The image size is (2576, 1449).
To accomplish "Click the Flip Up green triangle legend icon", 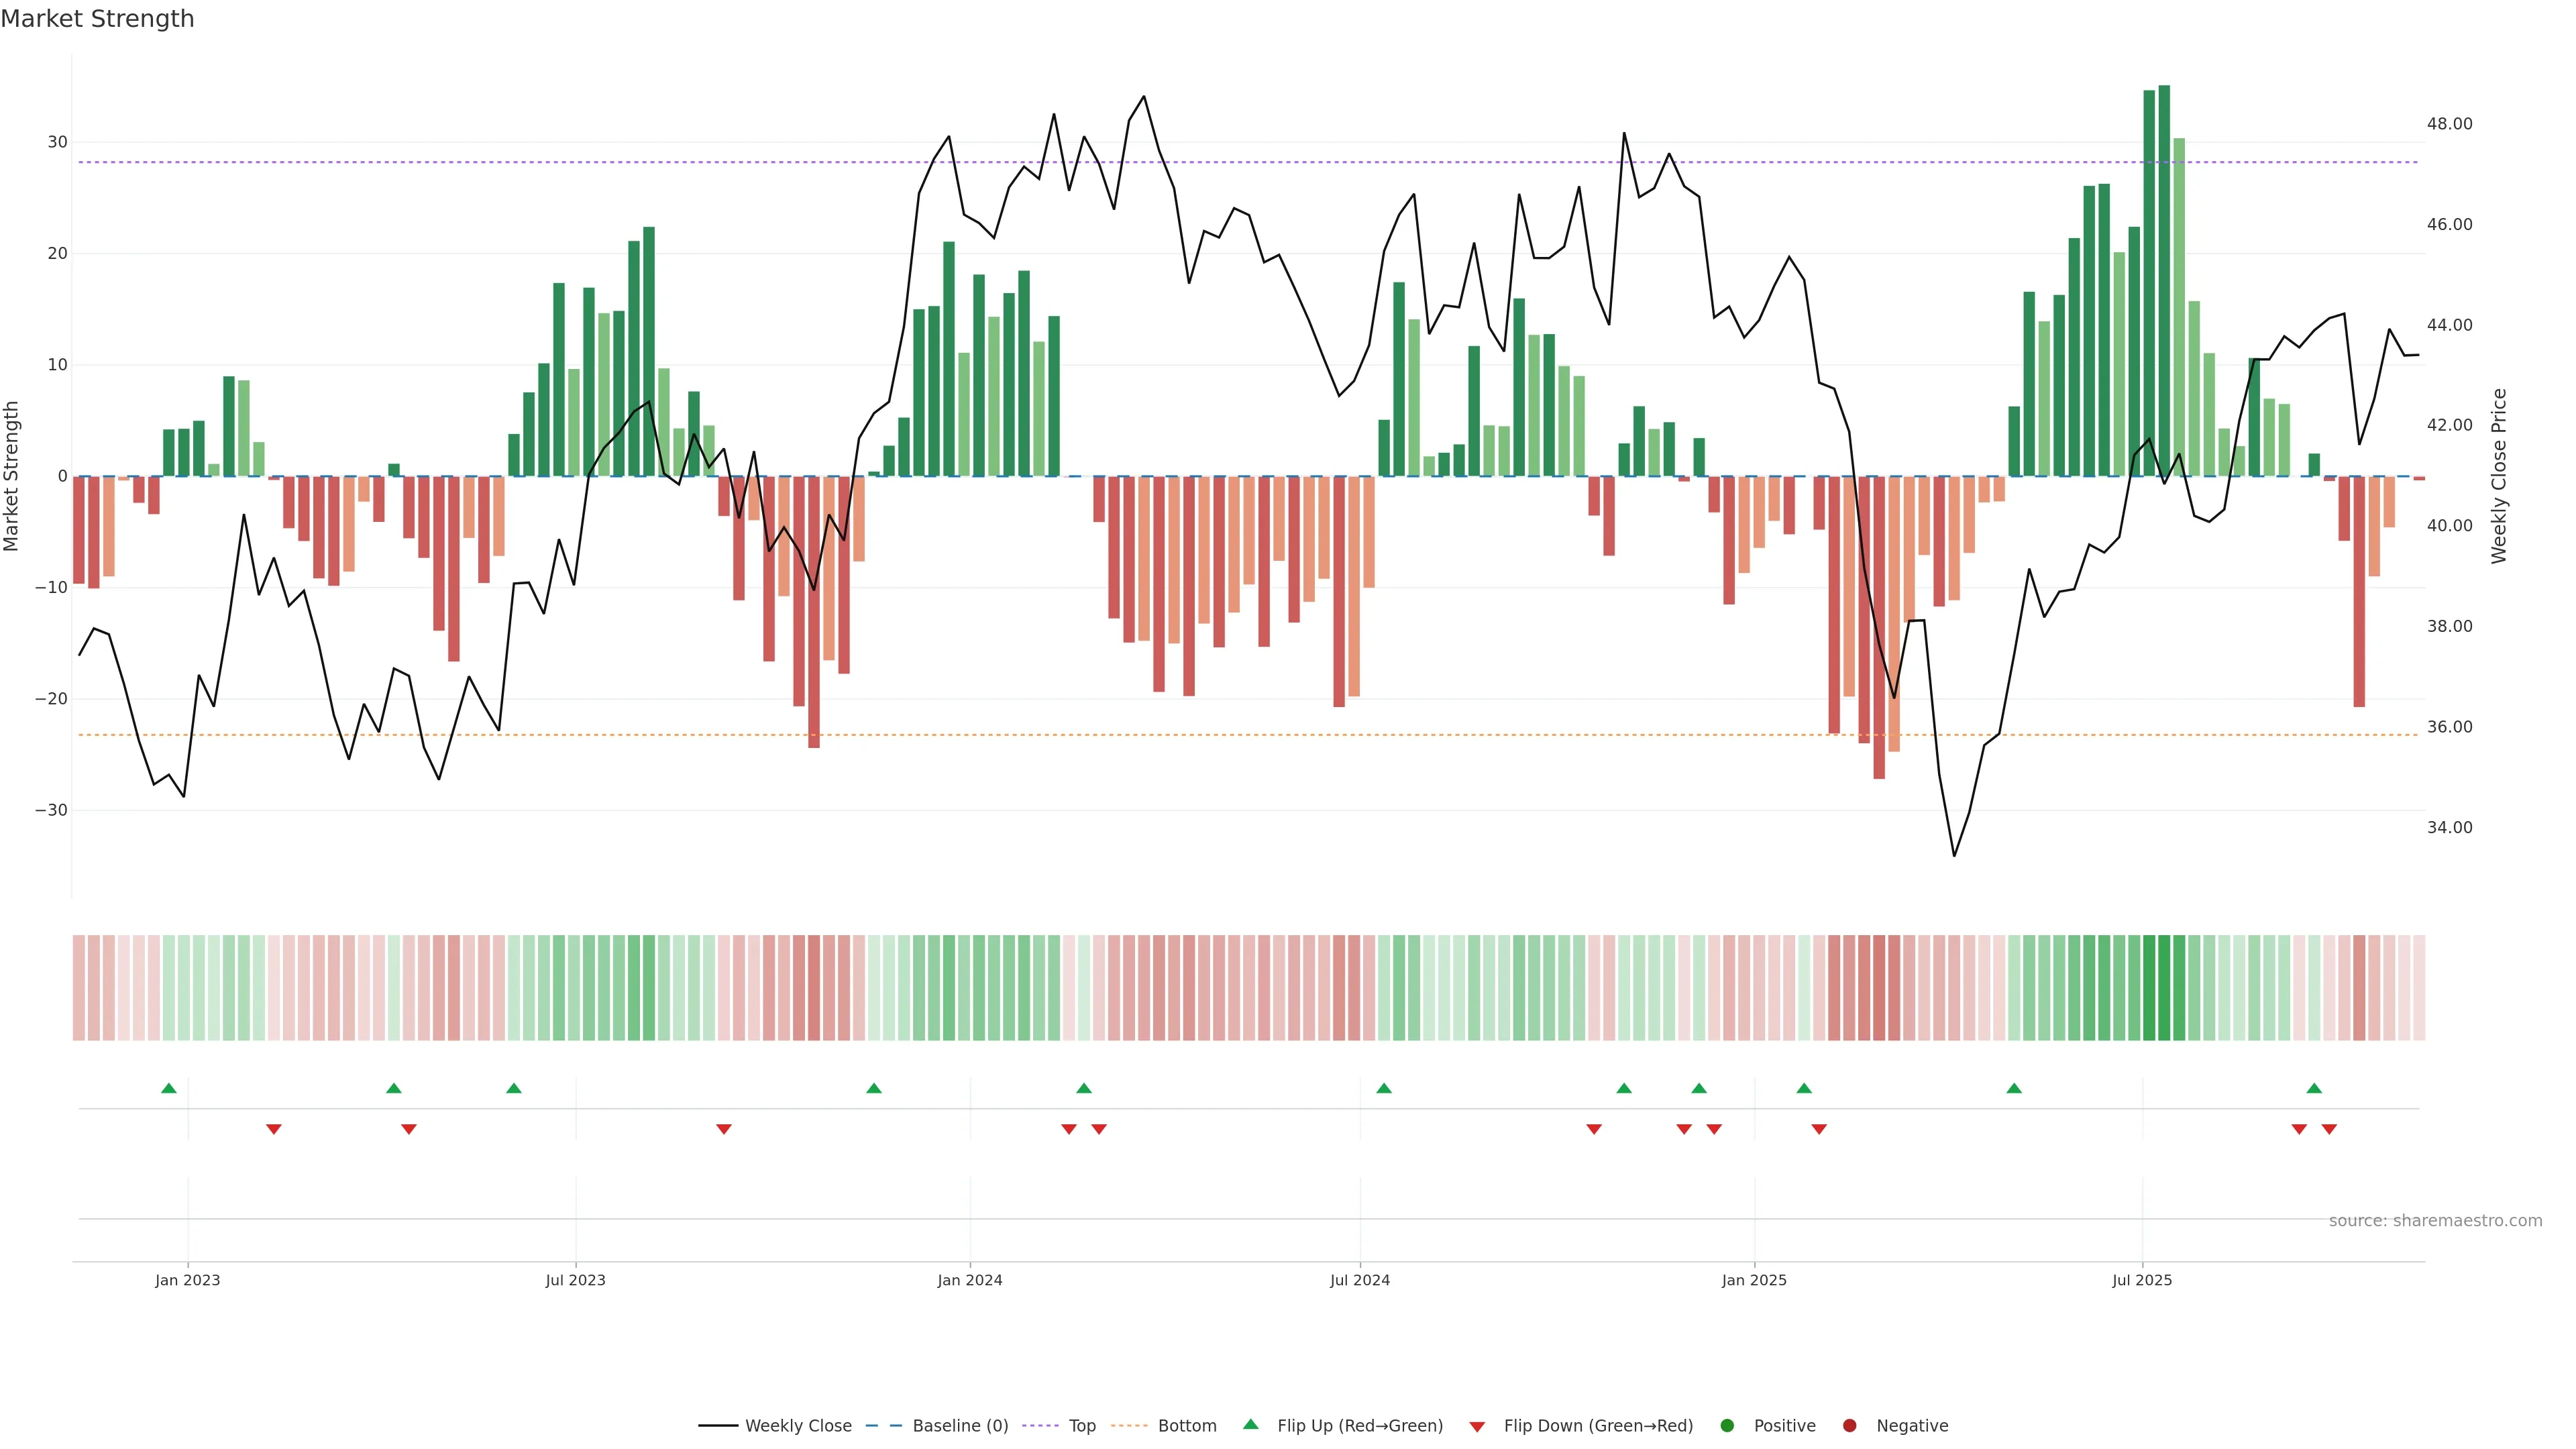I will coord(1250,1425).
